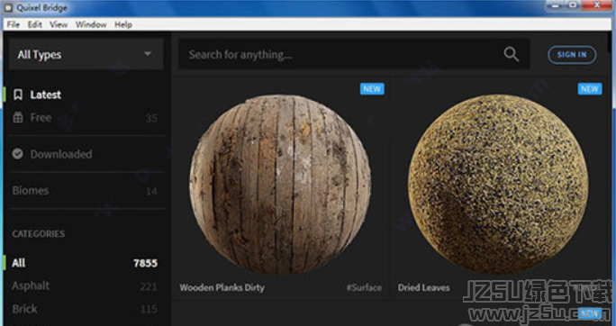
Task: Minimize the Quixel Bridge window
Action: point(556,5)
